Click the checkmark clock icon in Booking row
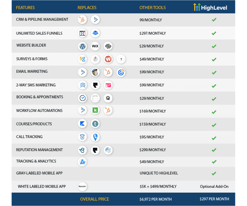This screenshot has height=206, width=247. click(x=83, y=98)
